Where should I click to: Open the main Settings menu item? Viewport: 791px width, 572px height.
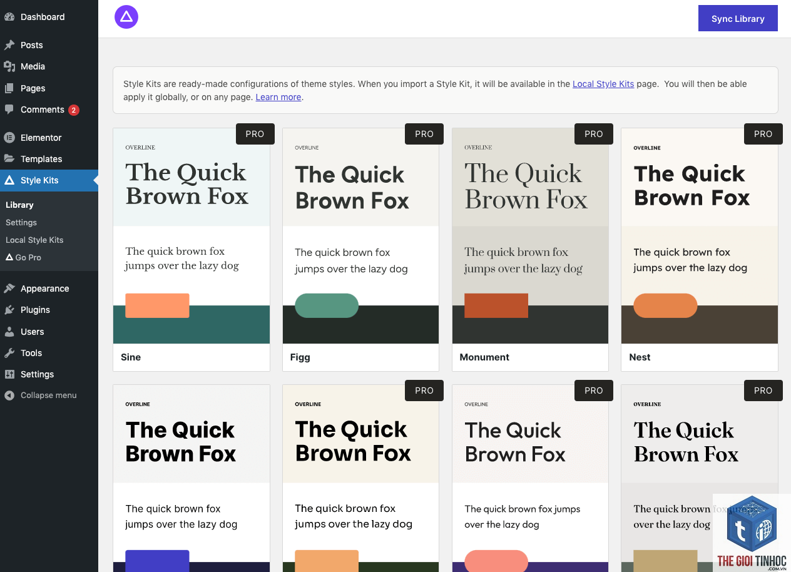[x=49, y=374]
